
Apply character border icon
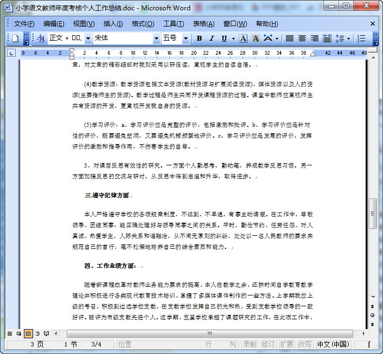243,38
